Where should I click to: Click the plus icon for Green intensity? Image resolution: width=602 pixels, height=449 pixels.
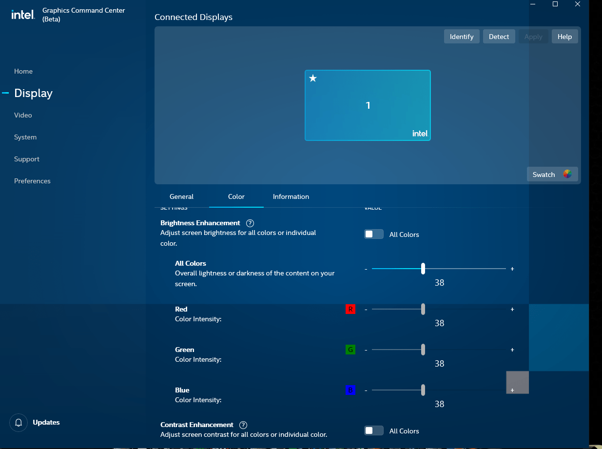coord(512,350)
